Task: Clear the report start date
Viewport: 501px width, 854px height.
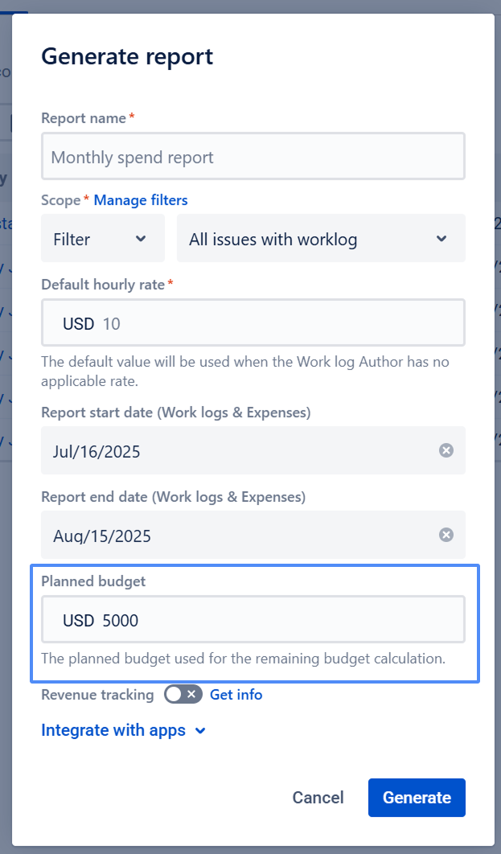Action: coord(446,451)
